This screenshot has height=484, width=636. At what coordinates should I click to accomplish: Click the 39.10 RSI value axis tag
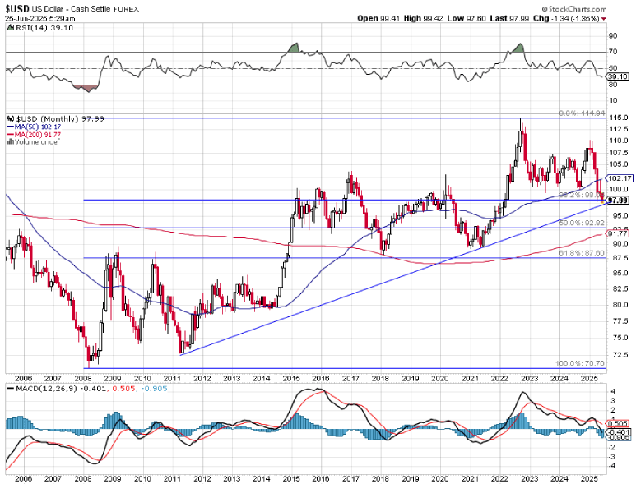(618, 76)
